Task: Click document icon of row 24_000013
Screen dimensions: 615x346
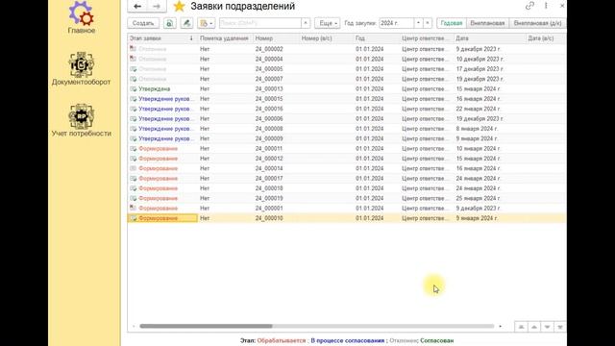Action: pos(134,89)
